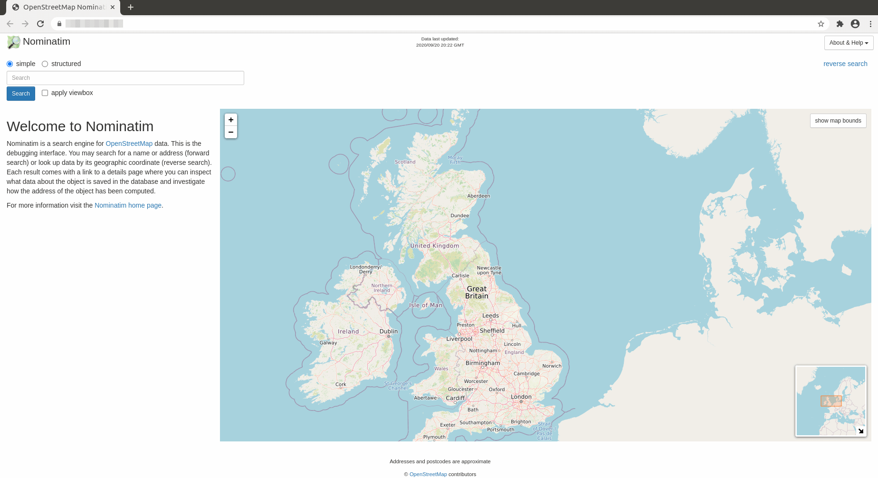Screen dimensions: 878x478
Task: Click into the Search text field
Action: pos(125,78)
